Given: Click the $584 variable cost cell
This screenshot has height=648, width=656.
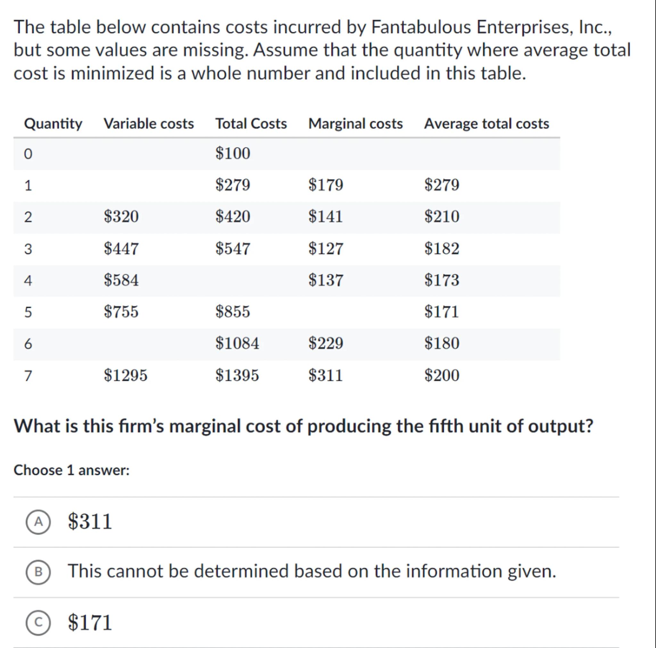Looking at the screenshot, I should pos(121,280).
